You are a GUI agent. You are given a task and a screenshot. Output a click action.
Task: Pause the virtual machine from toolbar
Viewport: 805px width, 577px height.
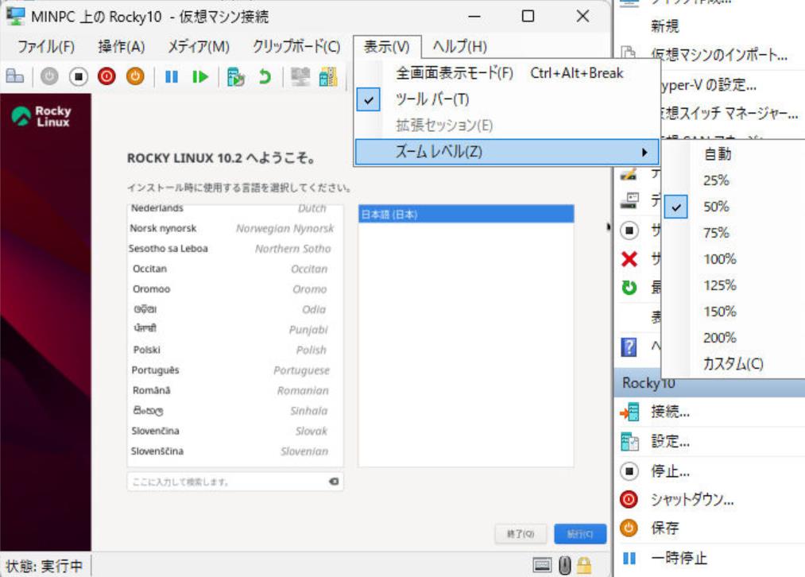click(x=172, y=77)
